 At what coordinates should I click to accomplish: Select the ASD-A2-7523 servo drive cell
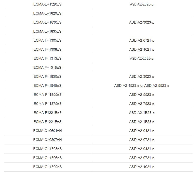[142, 104]
